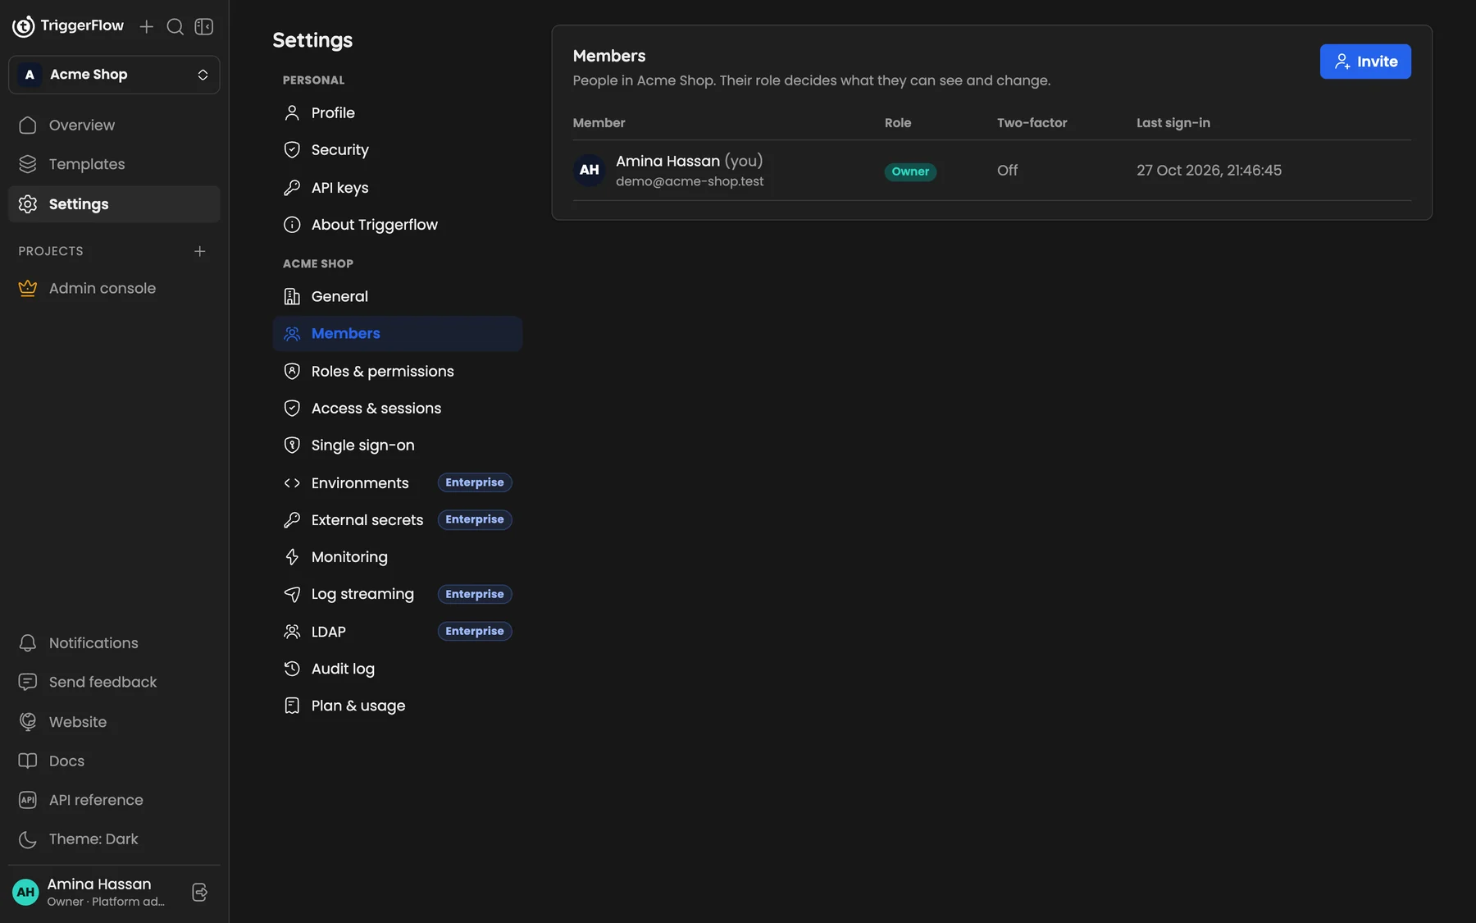The height and width of the screenshot is (923, 1476).
Task: Open Docs
Action: 114,761
